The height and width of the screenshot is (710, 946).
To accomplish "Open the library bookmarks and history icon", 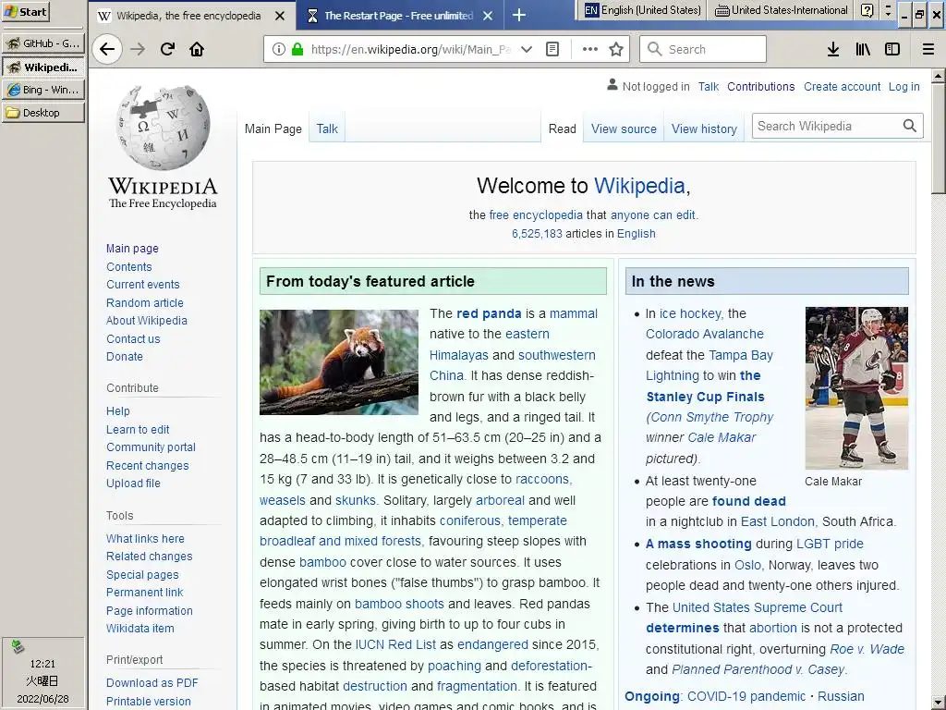I will [x=863, y=49].
